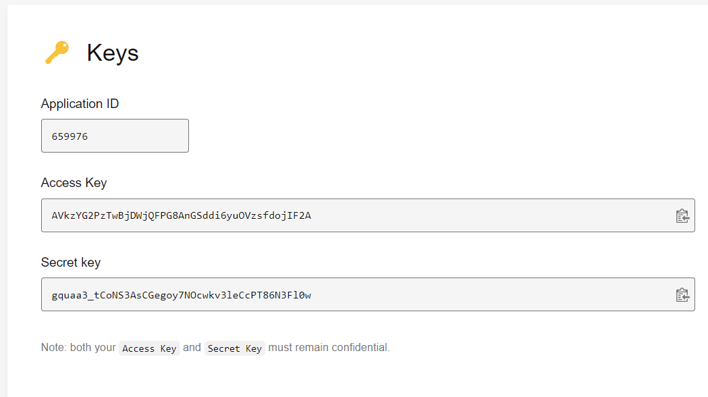Copy the Access Key using its clipboard icon

[x=682, y=216]
